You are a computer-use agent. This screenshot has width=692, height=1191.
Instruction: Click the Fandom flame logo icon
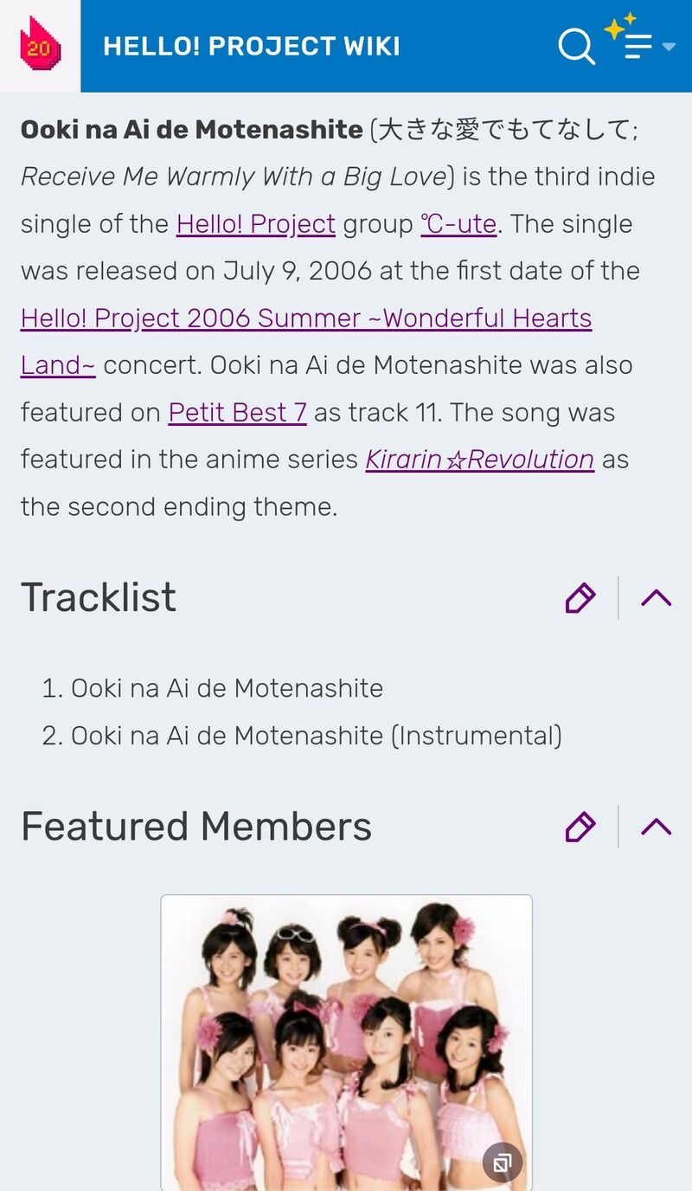click(x=40, y=45)
